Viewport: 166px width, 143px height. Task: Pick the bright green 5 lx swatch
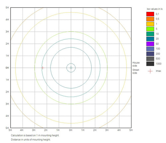tap(150, 29)
